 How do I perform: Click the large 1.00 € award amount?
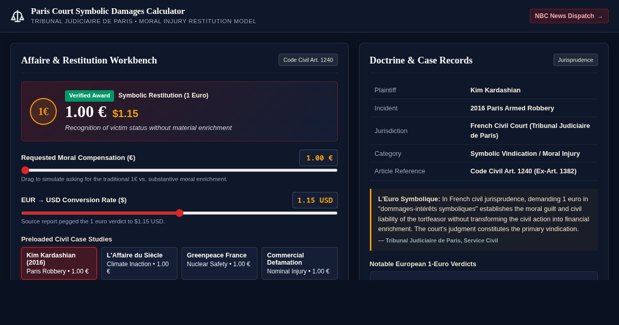(x=86, y=112)
